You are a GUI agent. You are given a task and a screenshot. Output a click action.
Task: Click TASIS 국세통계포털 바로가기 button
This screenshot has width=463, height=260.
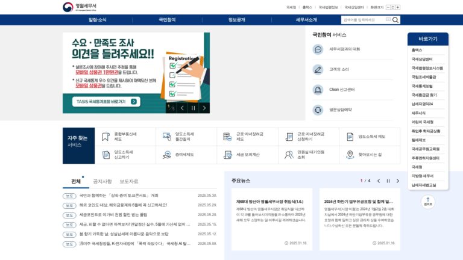pyautogui.click(x=106, y=101)
